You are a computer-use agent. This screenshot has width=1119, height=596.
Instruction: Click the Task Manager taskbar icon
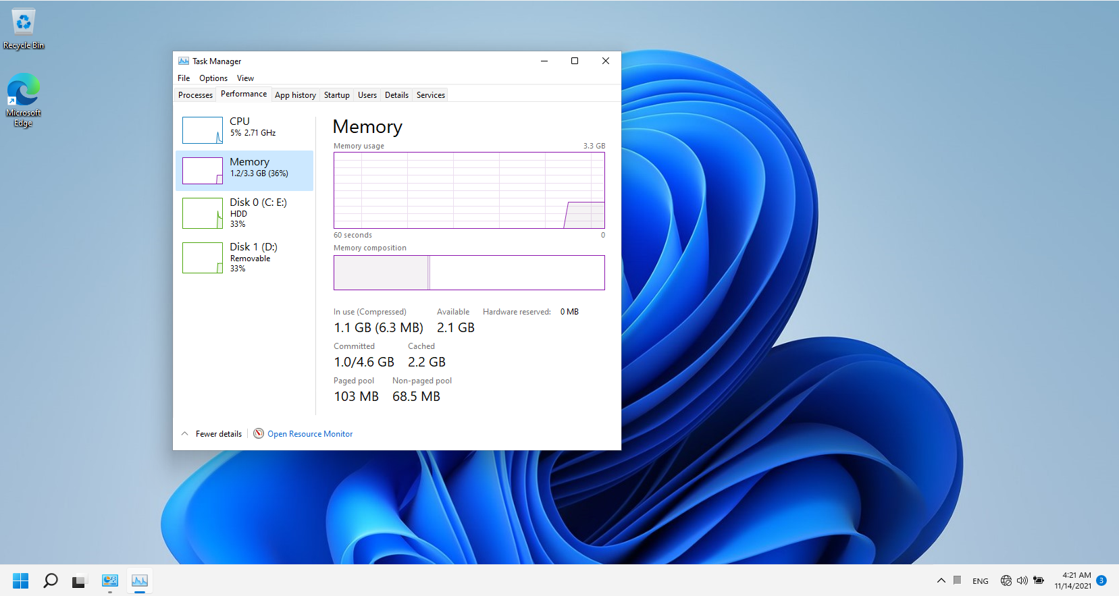pyautogui.click(x=140, y=580)
